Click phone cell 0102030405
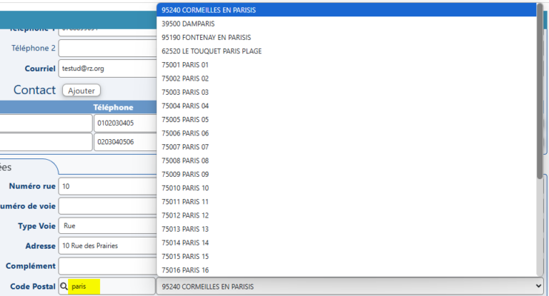549x296 pixels. tap(125, 123)
